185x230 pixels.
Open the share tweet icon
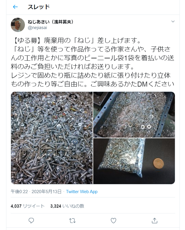[154, 220]
